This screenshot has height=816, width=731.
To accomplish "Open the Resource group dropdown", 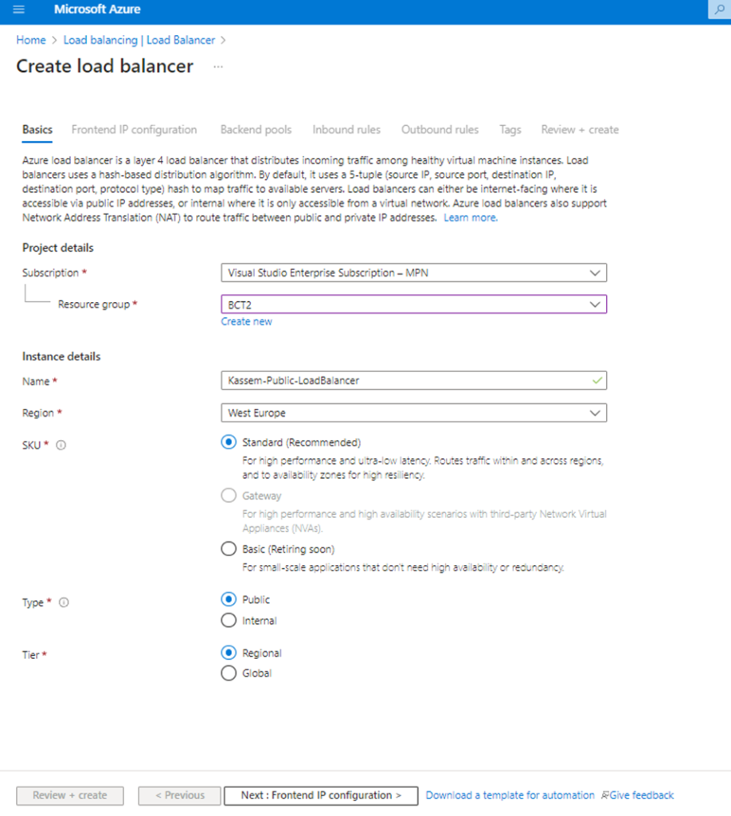I will (x=414, y=304).
